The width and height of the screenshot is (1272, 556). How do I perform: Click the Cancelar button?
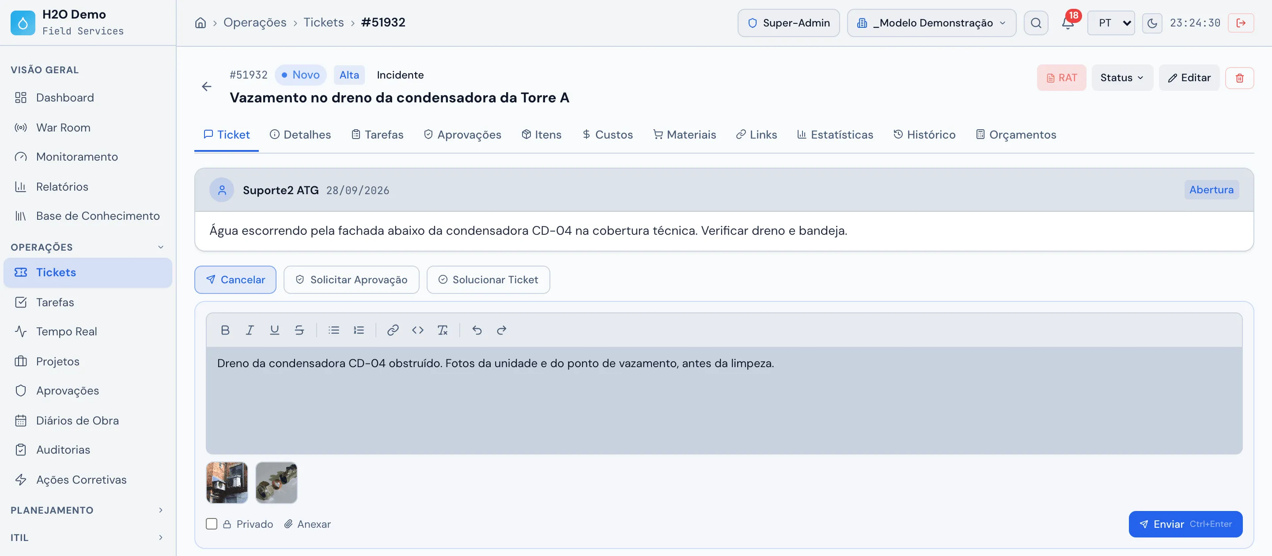pos(235,280)
